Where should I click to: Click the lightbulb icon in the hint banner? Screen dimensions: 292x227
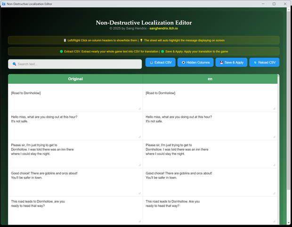(x=141, y=40)
